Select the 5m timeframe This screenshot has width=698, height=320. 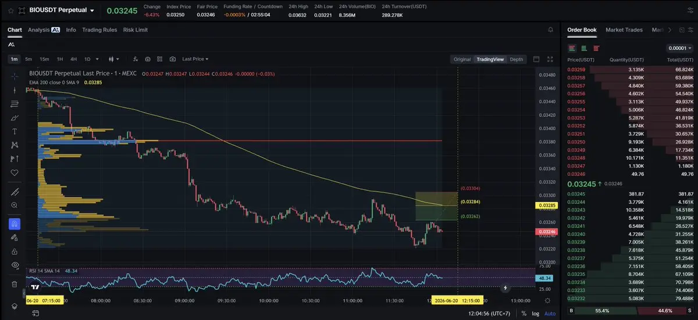coord(29,59)
